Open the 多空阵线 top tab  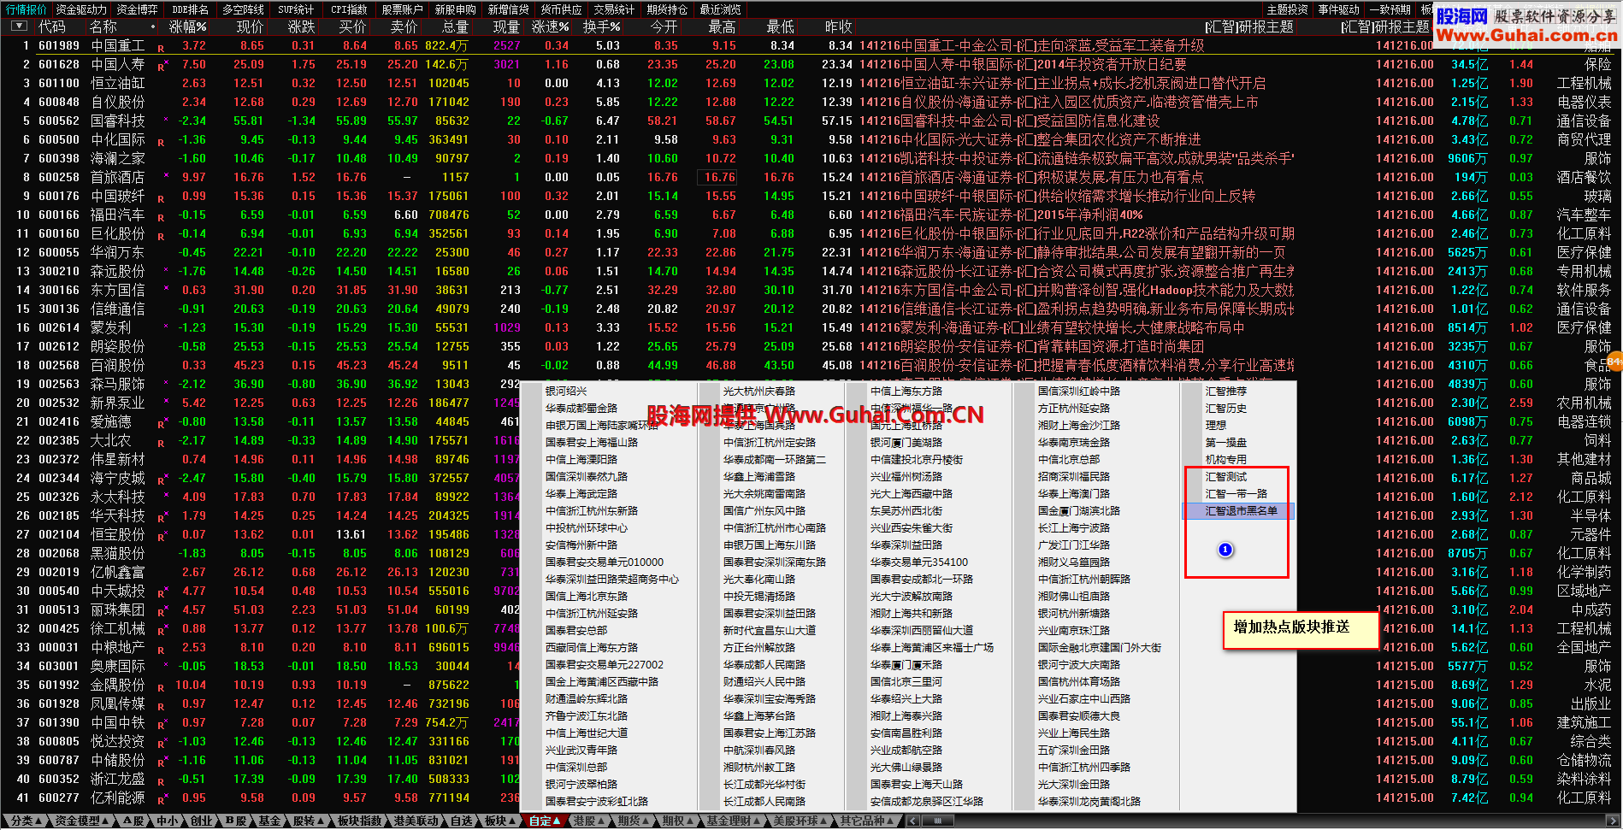tap(243, 9)
